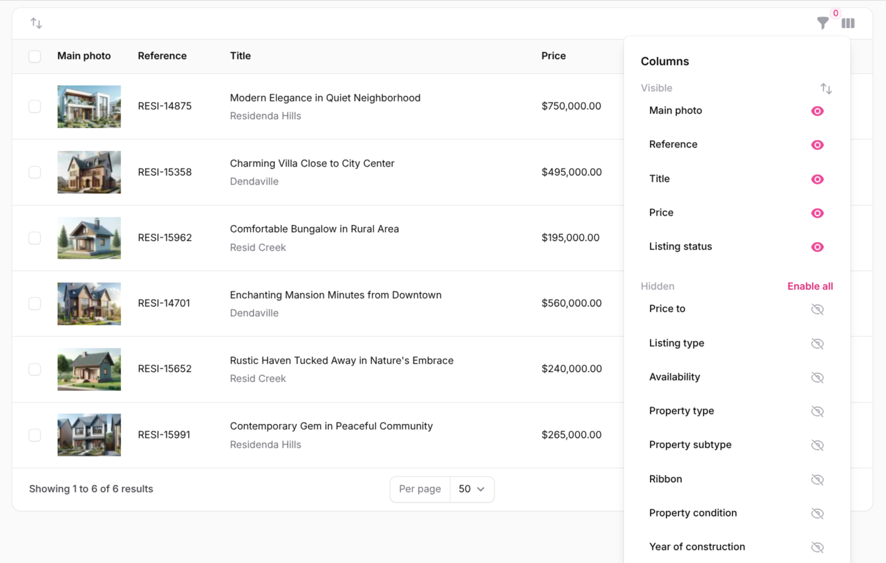Select the checkbox for RESI-15652 row

click(x=35, y=369)
